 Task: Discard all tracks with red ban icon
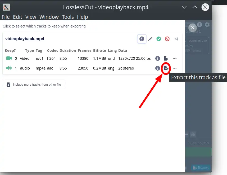click(x=167, y=39)
